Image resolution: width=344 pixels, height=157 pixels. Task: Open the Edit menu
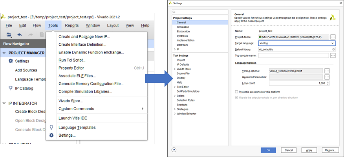coord(23,25)
